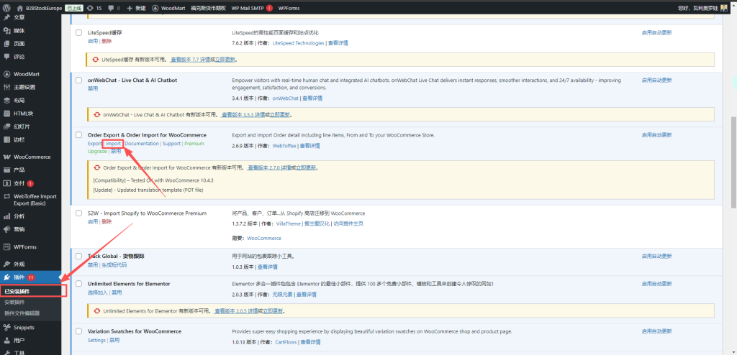The height and width of the screenshot is (355, 737).
Task: Click 查看版本 7.7 详情 for LiteSpeed
Action: pyautogui.click(x=190, y=60)
